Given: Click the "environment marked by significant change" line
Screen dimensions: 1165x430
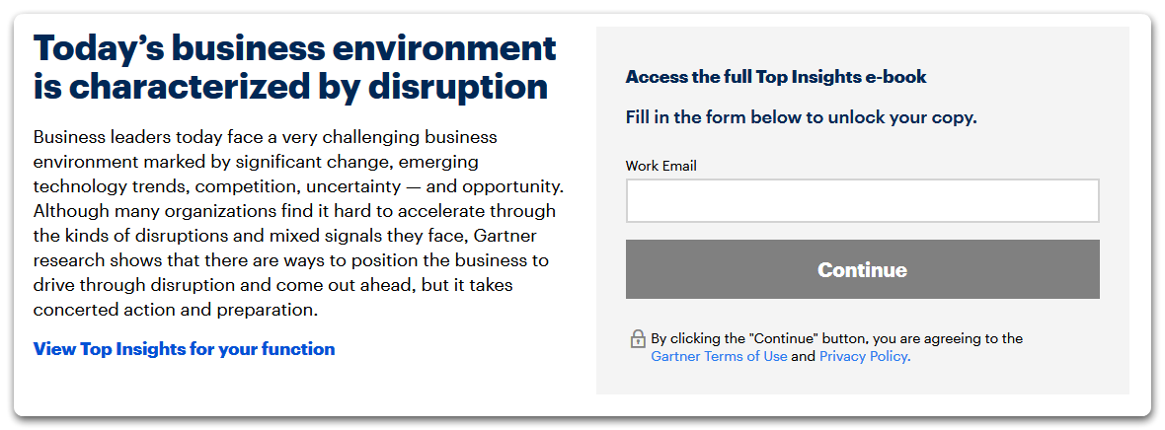Looking at the screenshot, I should [x=256, y=162].
